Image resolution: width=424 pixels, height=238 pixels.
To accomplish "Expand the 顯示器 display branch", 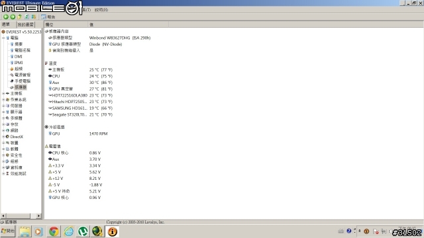I will tap(3, 112).
